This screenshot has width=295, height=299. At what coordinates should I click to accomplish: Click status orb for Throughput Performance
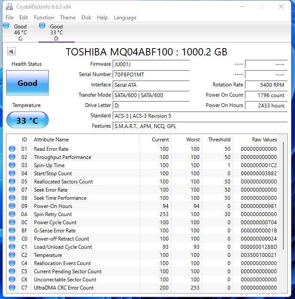[x=12, y=157]
